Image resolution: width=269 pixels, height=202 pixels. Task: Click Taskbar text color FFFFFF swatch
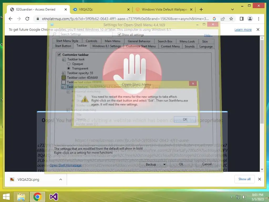[x=64, y=82]
